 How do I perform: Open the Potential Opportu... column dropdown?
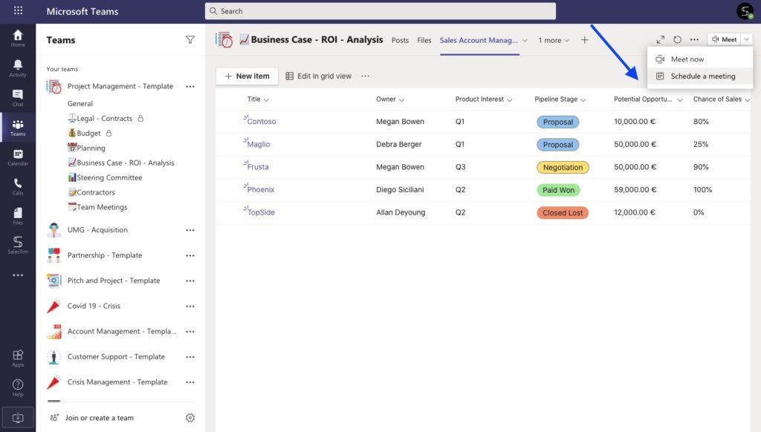pyautogui.click(x=680, y=100)
